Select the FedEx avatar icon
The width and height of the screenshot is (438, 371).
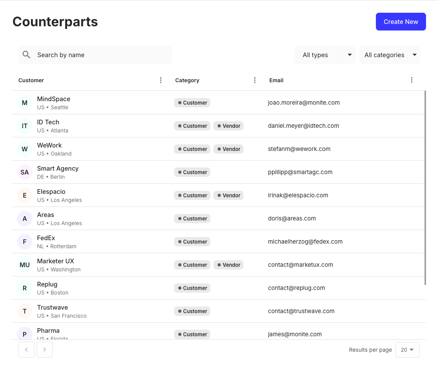24,242
